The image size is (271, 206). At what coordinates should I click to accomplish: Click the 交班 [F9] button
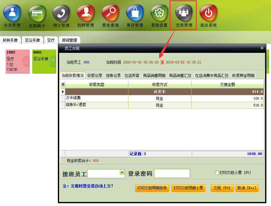222,188
